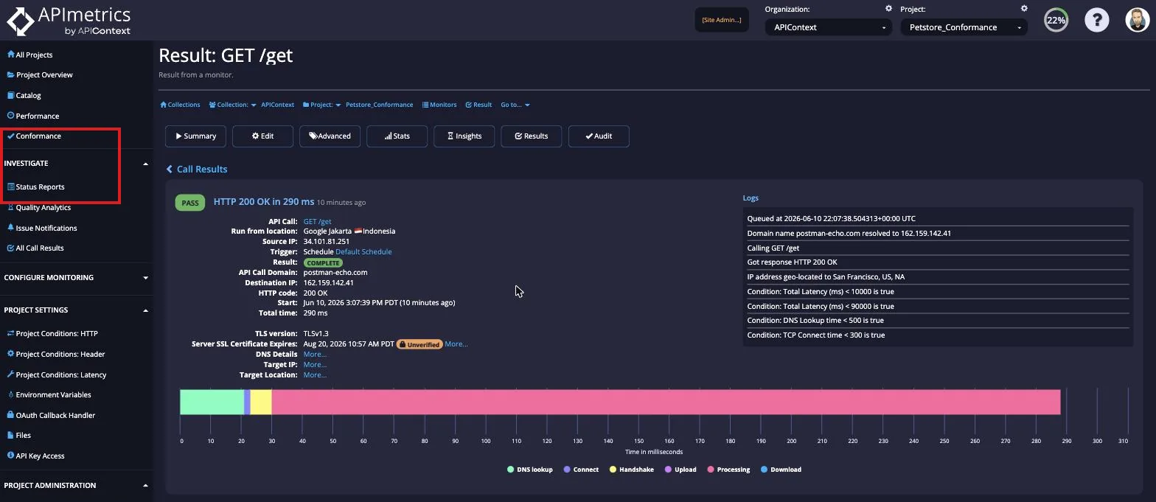Show more SSL certificate details
This screenshot has width=1156, height=502.
[x=456, y=344]
